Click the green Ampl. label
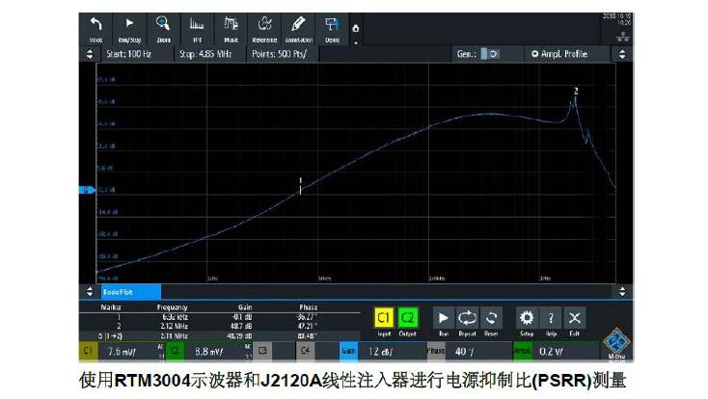The height and width of the screenshot is (399, 708). pos(523,351)
